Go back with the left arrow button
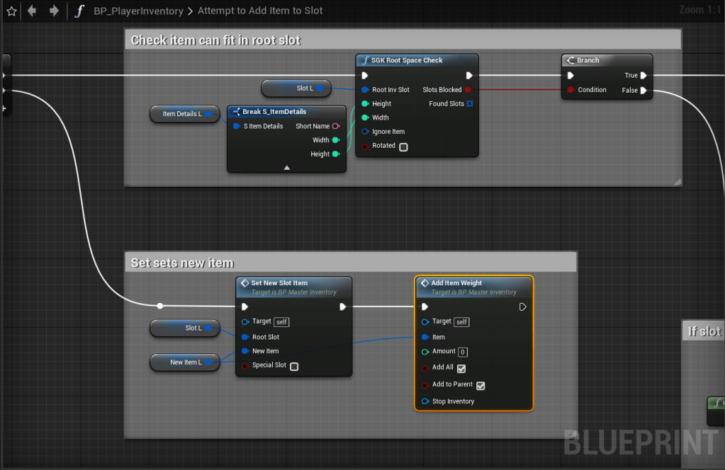This screenshot has width=725, height=470. click(x=32, y=10)
